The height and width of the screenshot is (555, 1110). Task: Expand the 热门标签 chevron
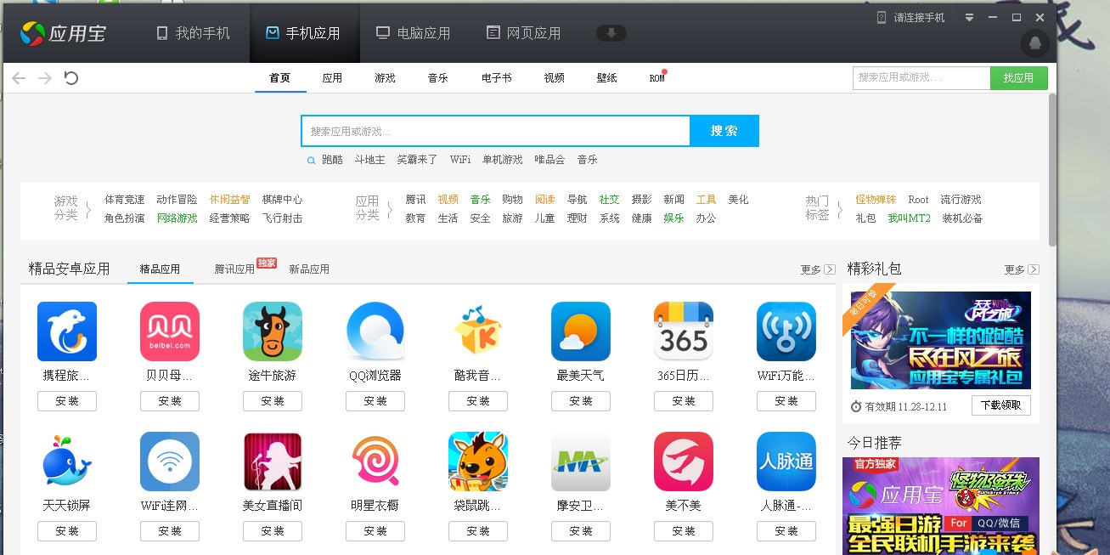pyautogui.click(x=840, y=208)
